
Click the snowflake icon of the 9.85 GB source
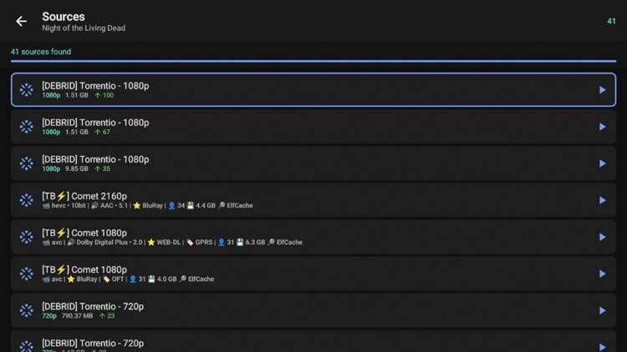(27, 163)
